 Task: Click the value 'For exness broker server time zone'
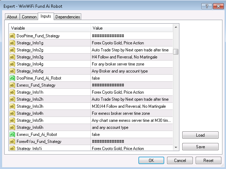click(121, 113)
